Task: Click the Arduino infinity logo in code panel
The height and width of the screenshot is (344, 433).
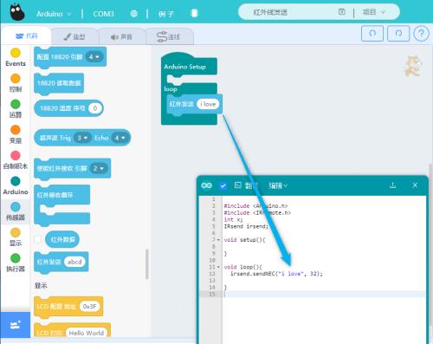Action: 206,185
